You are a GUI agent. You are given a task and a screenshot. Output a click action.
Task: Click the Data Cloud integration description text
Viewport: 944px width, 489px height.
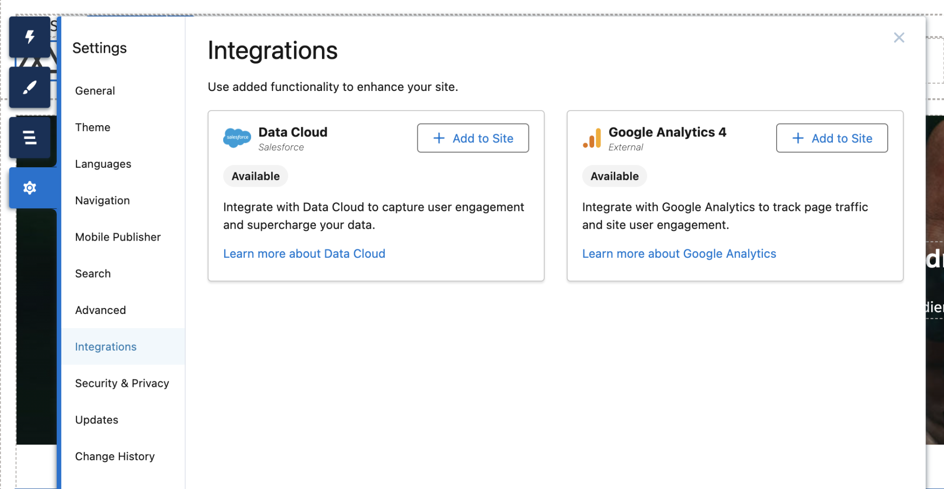pos(373,216)
